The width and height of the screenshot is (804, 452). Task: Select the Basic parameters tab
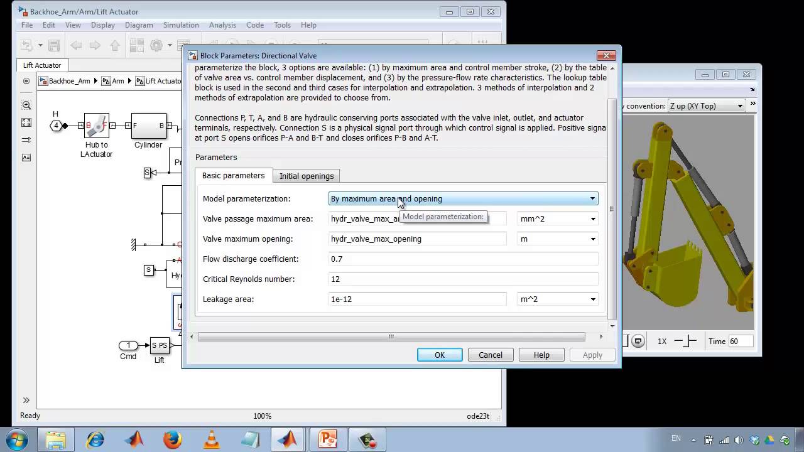[233, 175]
